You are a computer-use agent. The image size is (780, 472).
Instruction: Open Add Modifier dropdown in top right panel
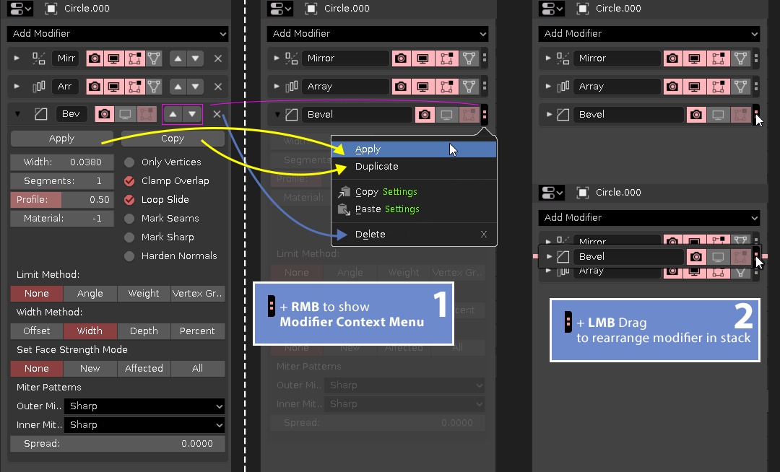tap(649, 34)
